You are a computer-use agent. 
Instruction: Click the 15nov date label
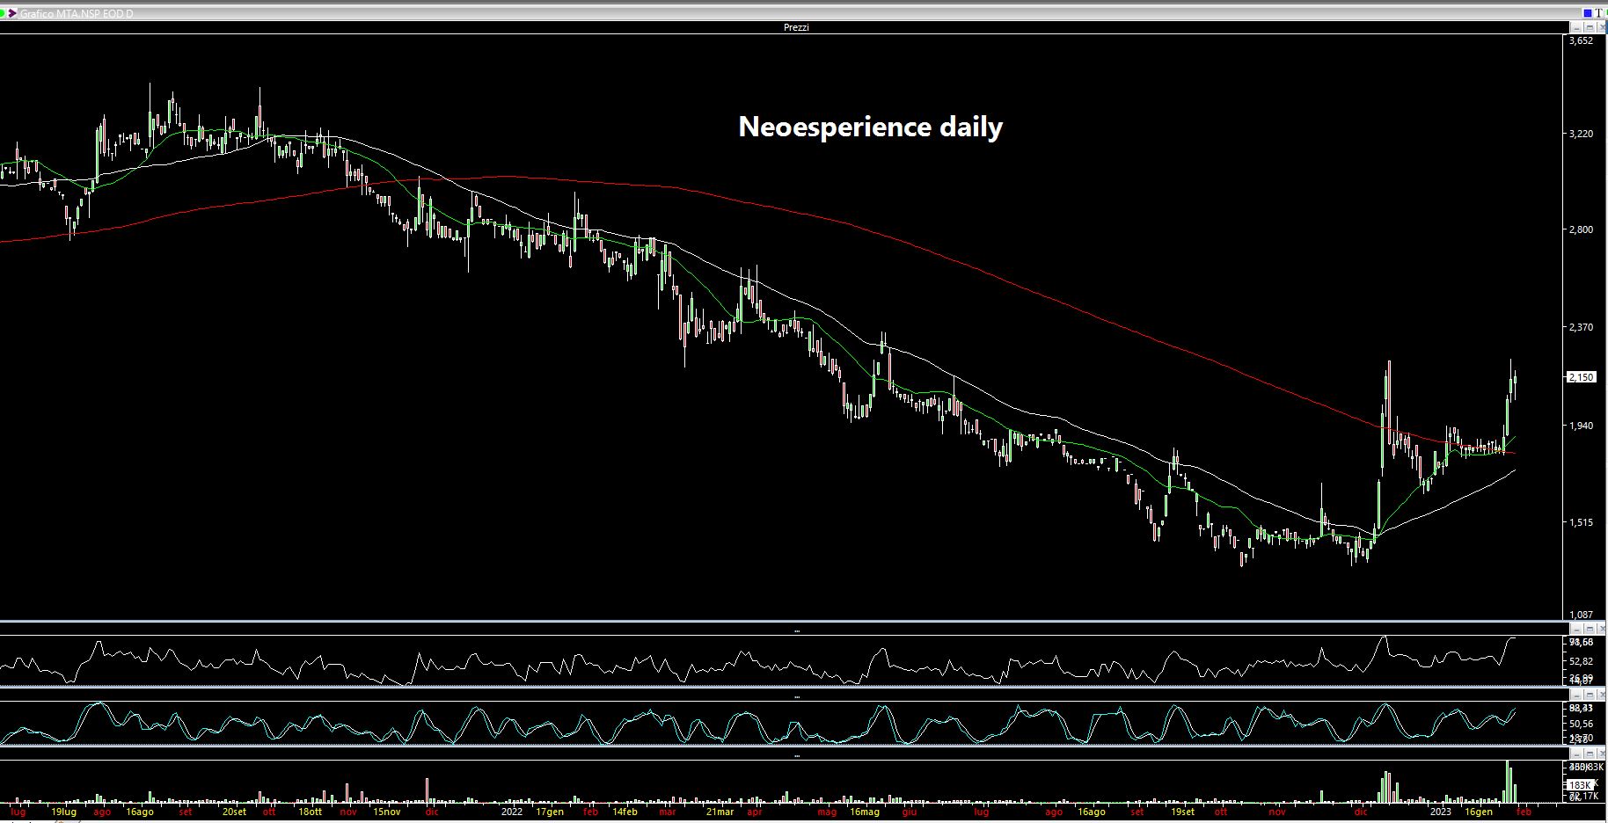tap(387, 812)
